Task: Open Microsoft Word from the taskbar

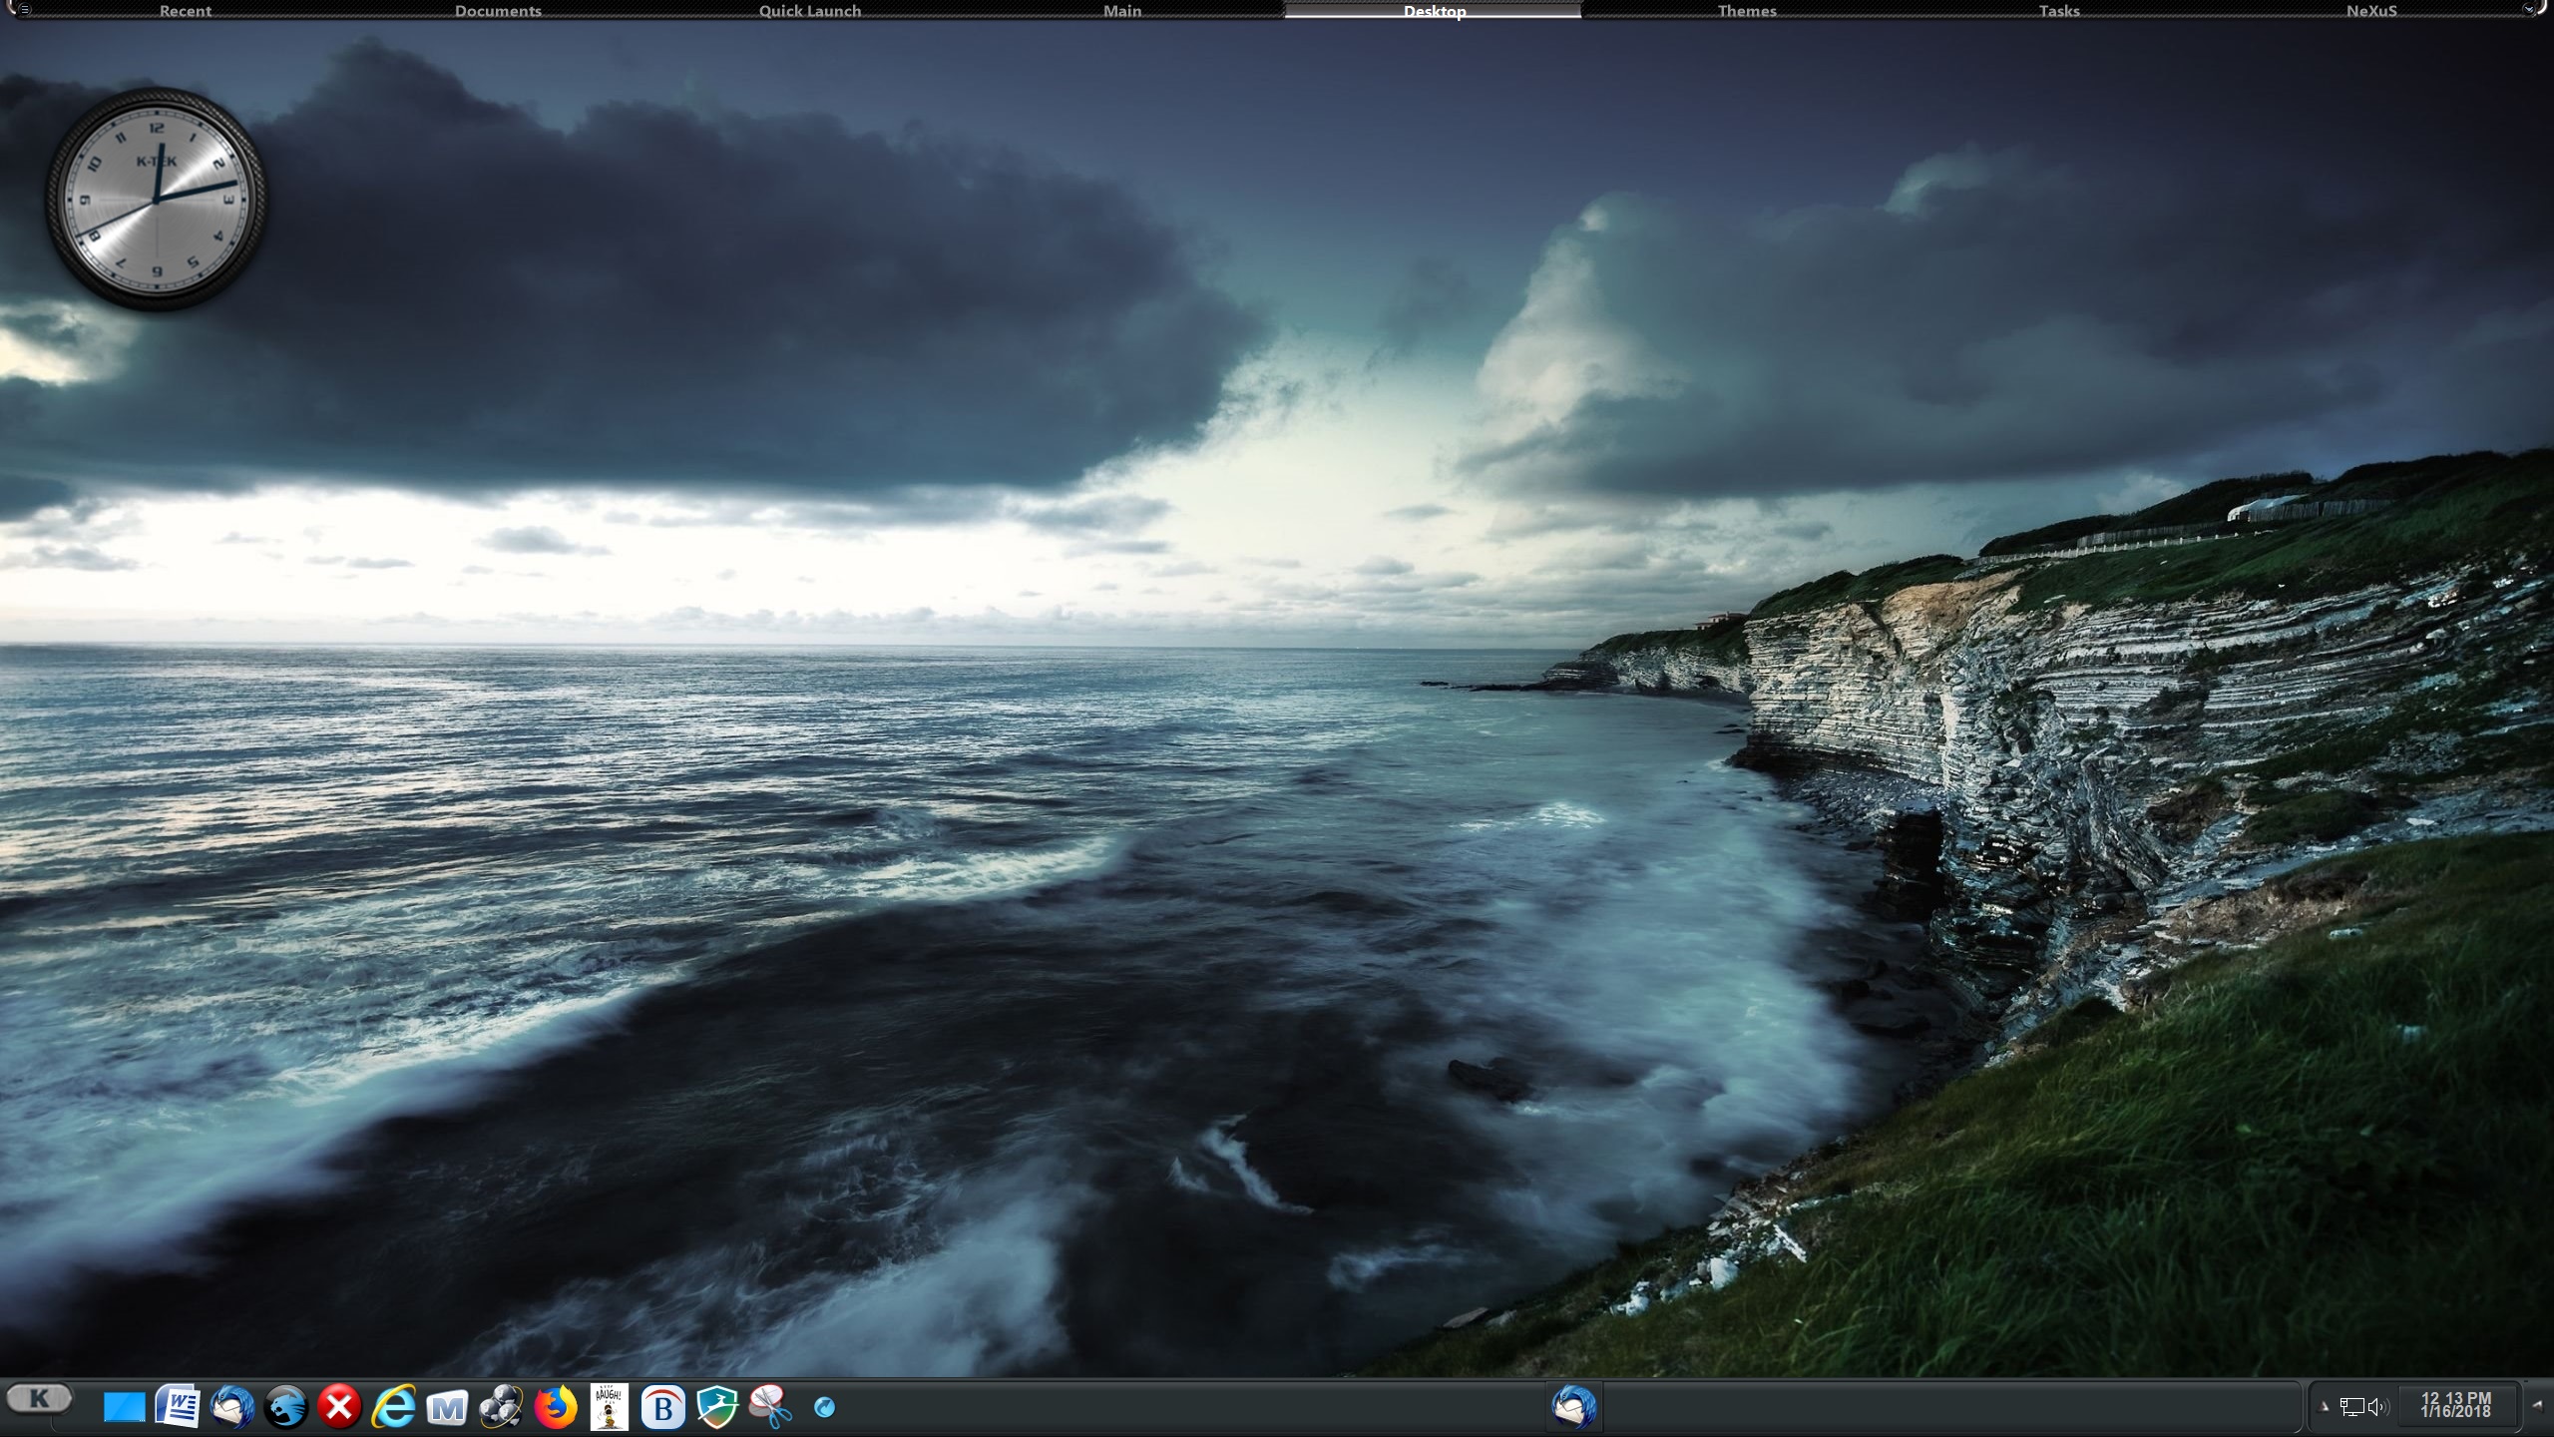Action: [179, 1407]
